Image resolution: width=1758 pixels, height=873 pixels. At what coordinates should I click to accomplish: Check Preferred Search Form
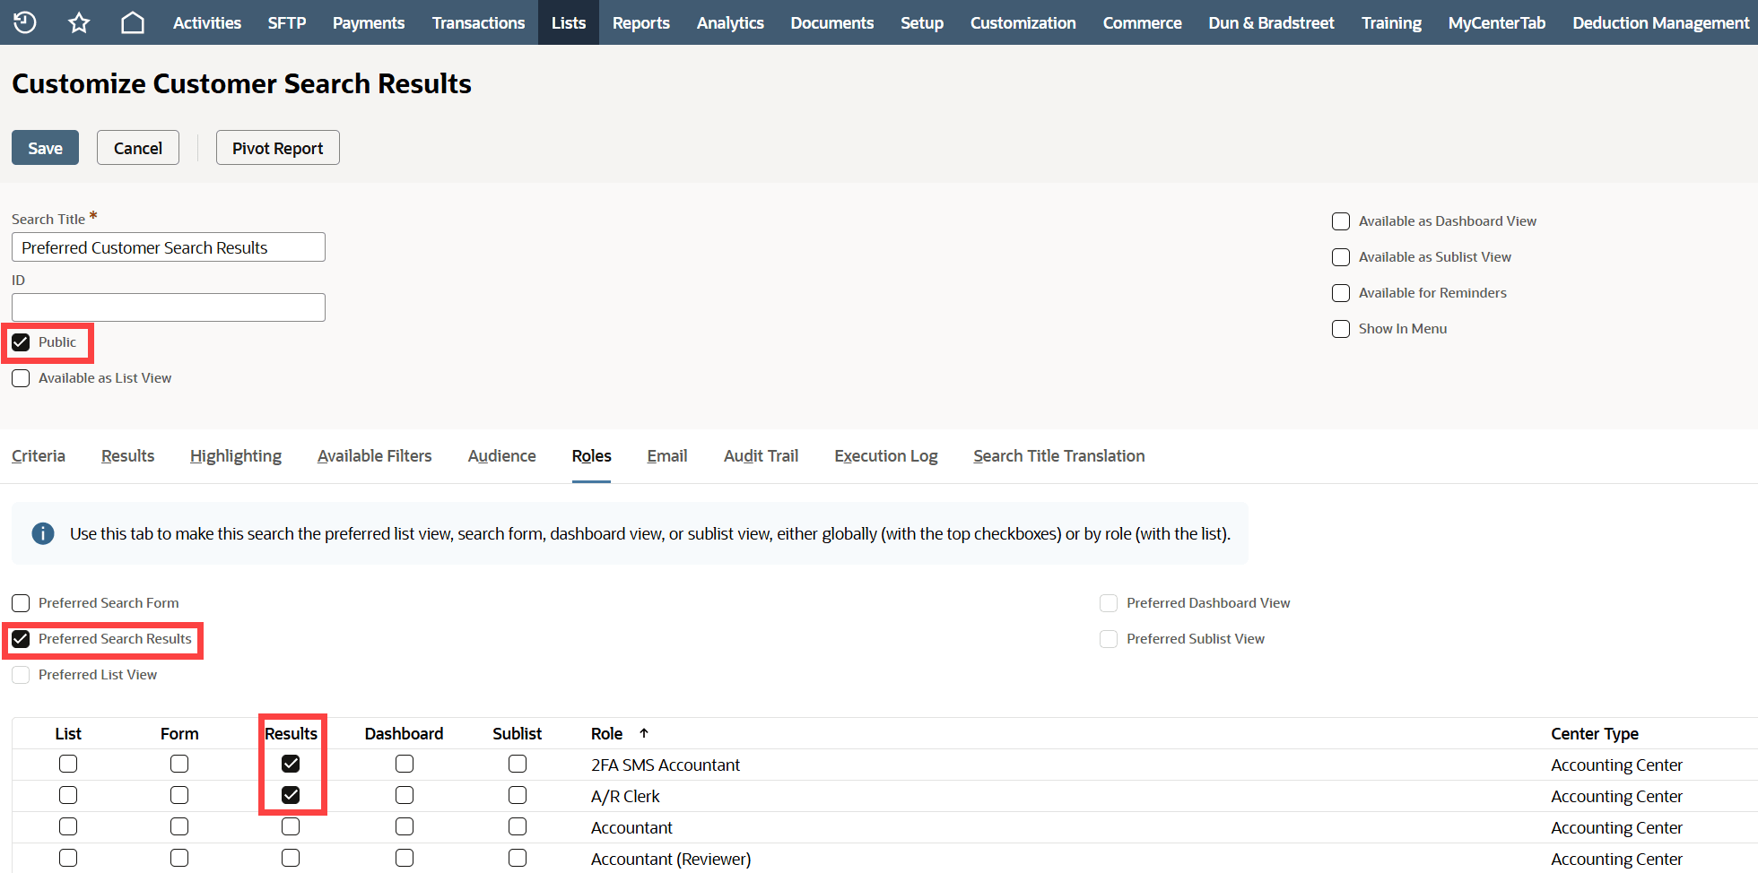point(21,603)
